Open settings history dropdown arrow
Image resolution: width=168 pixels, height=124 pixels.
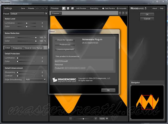tap(47, 8)
